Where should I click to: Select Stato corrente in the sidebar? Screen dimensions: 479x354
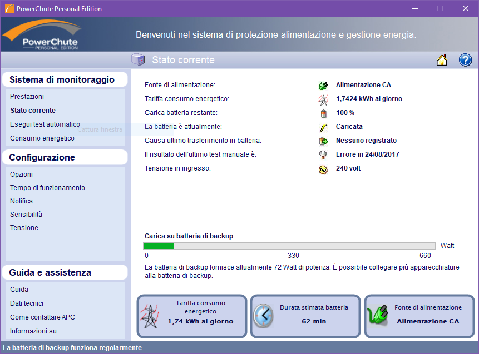(33, 111)
